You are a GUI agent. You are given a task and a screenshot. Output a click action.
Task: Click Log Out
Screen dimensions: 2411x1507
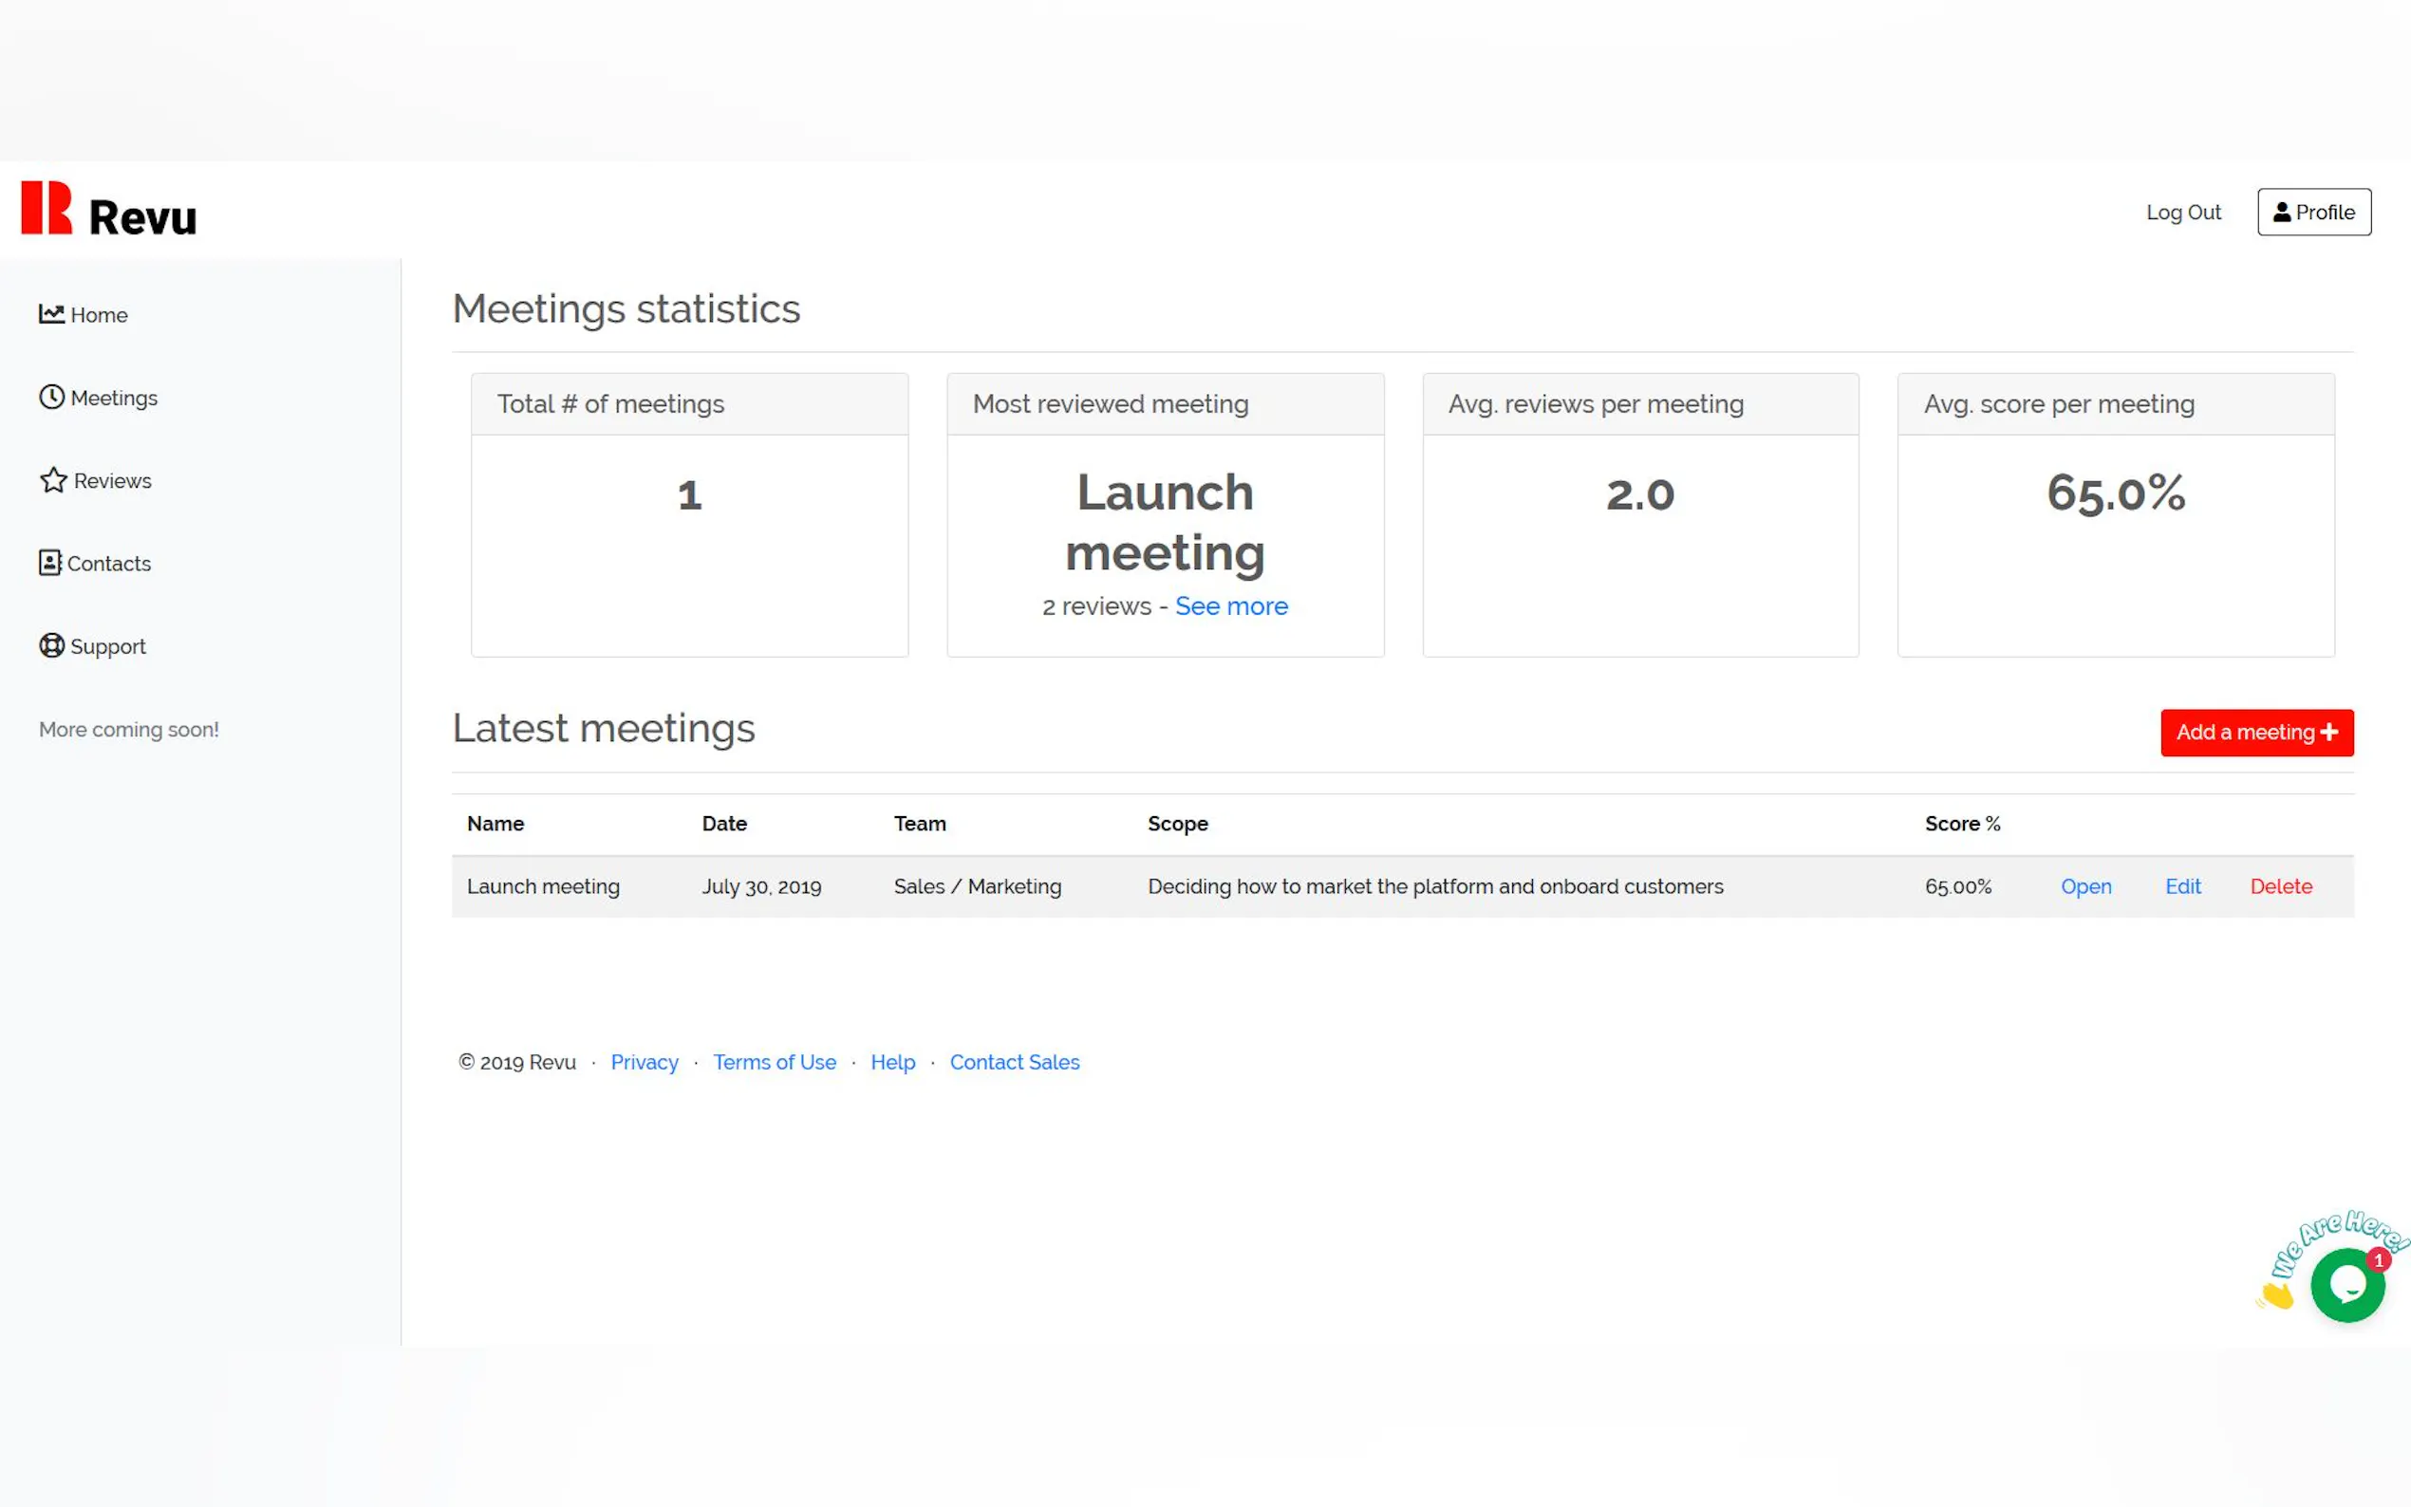coord(2183,213)
